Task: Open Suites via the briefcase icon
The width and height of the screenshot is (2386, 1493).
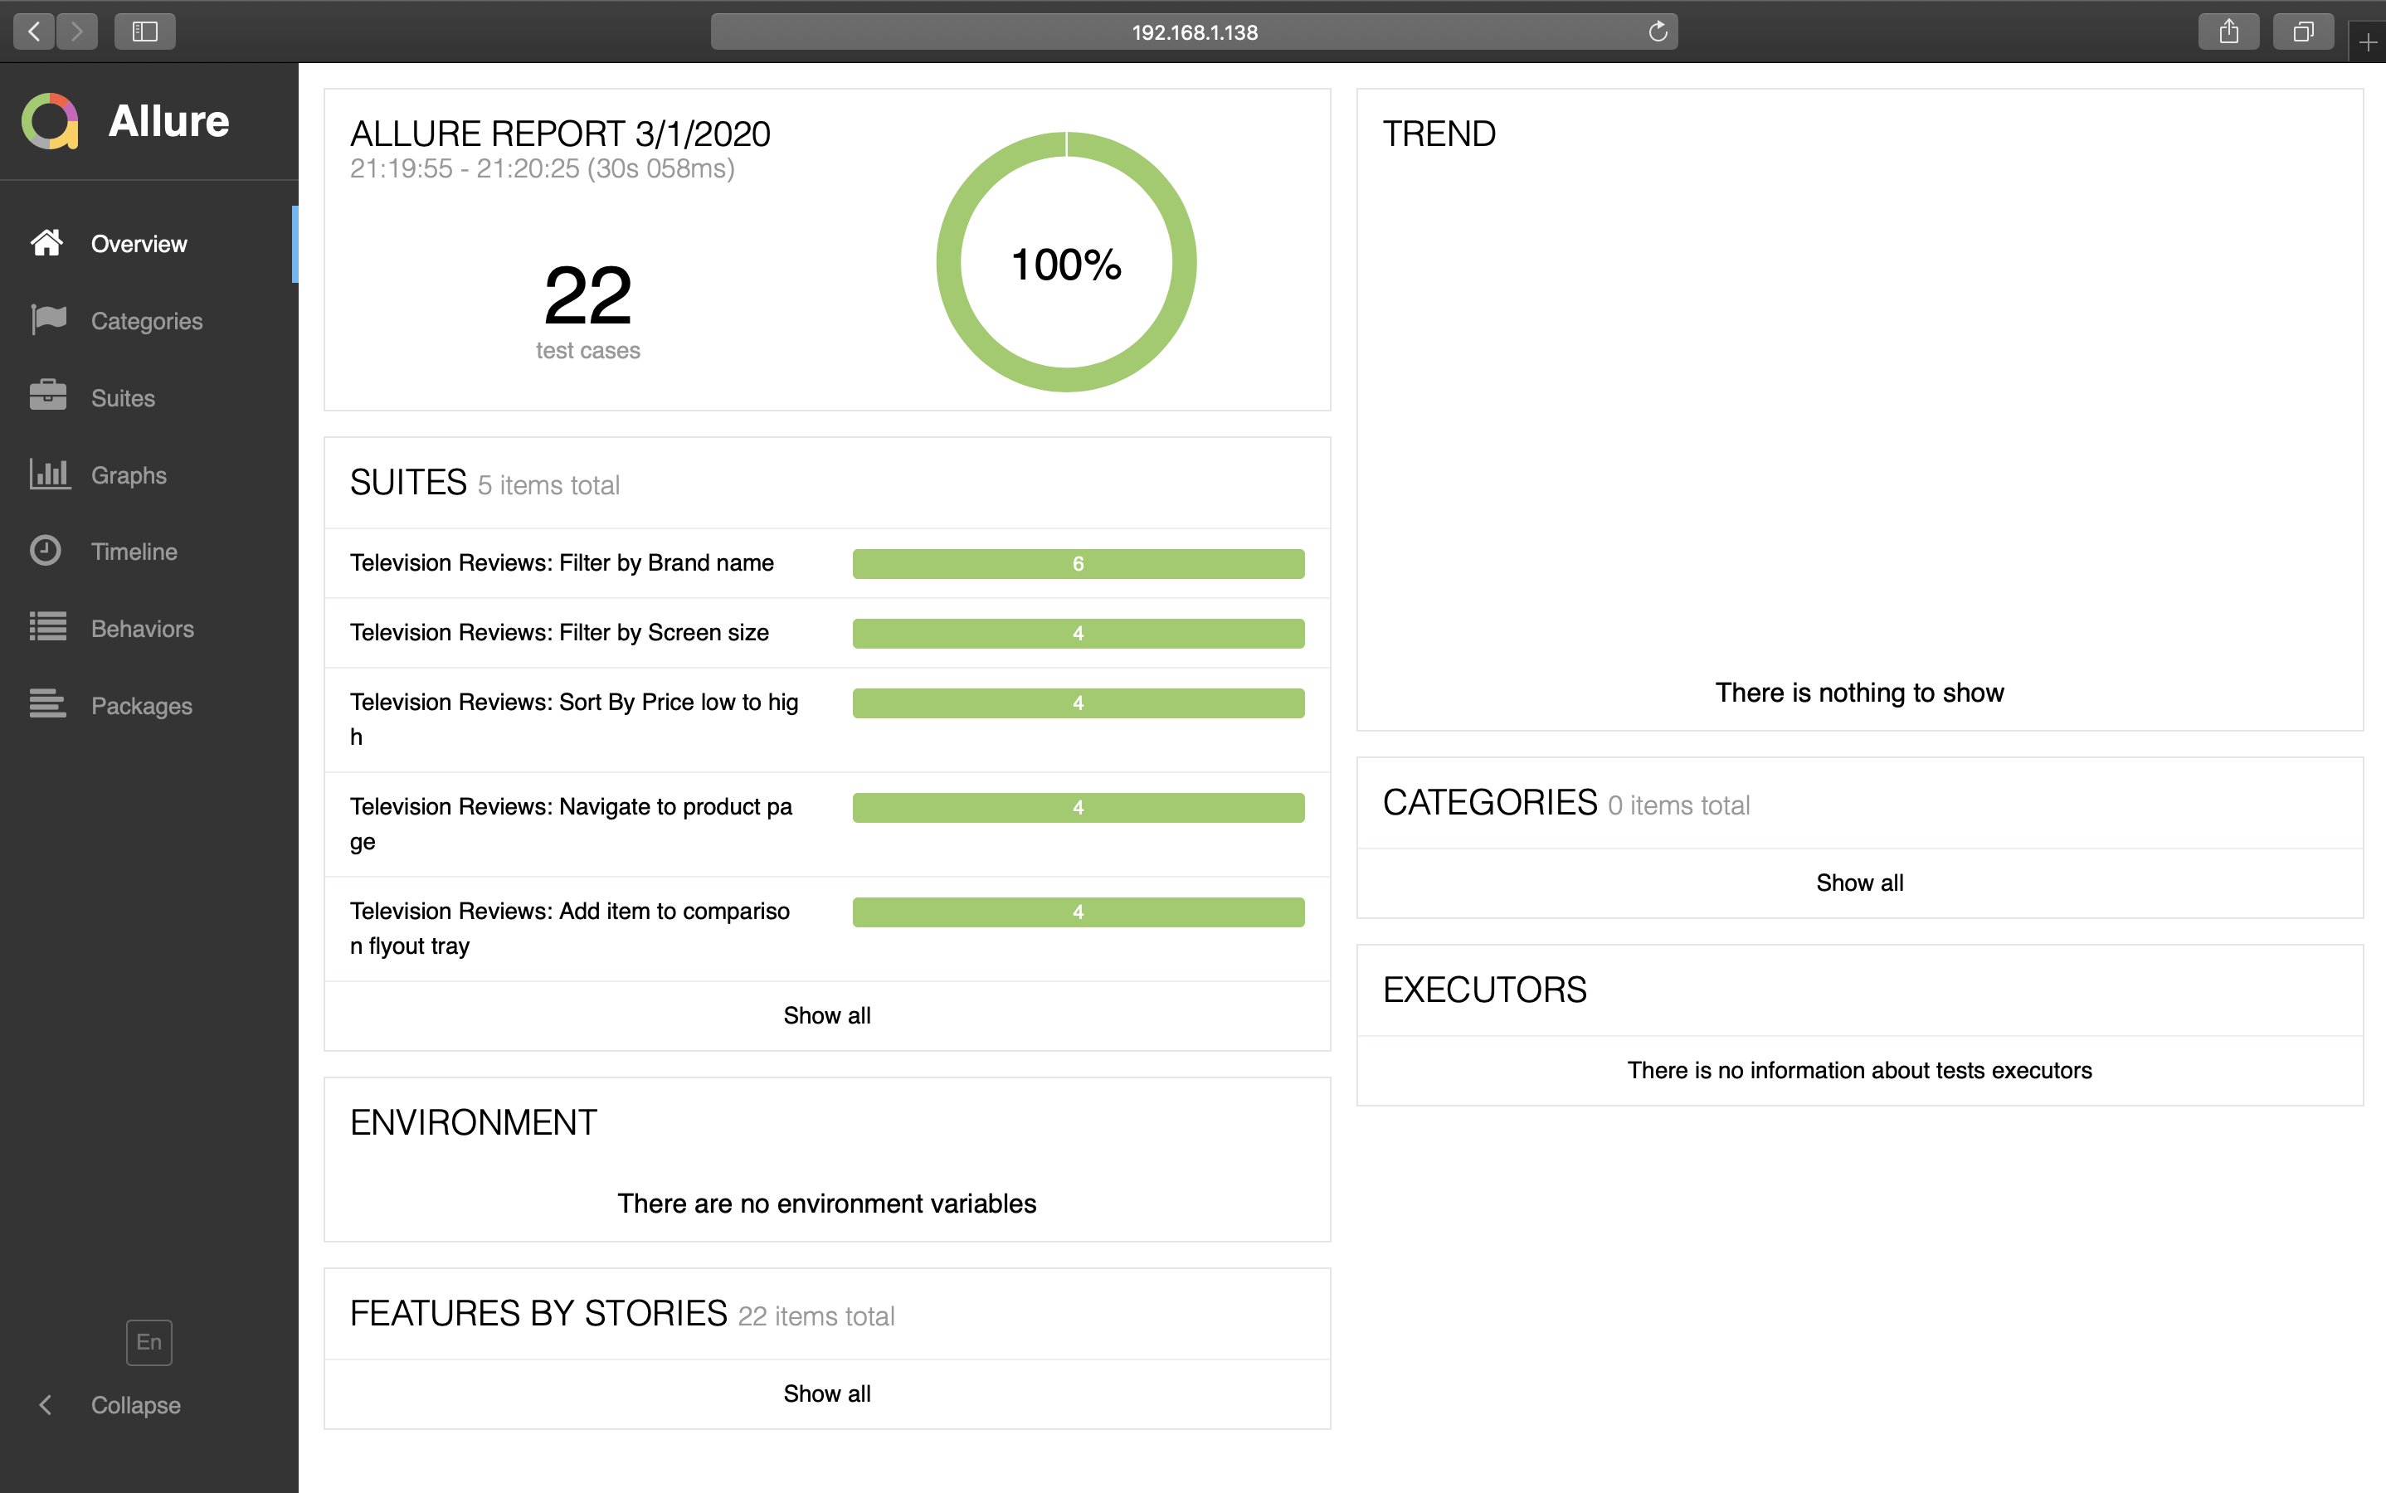Action: (47, 396)
